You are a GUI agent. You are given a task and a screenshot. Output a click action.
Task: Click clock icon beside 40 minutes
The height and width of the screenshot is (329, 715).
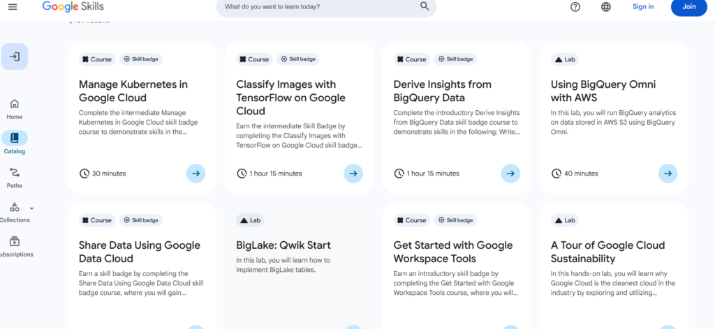coord(556,174)
